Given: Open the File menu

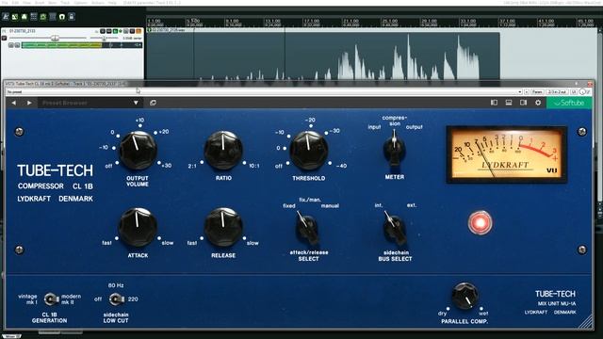Looking at the screenshot, I should pyautogui.click(x=5, y=3).
